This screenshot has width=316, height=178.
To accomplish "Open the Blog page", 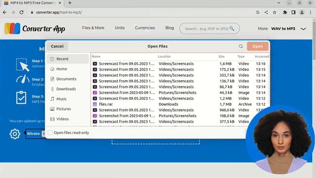I will (169, 28).
